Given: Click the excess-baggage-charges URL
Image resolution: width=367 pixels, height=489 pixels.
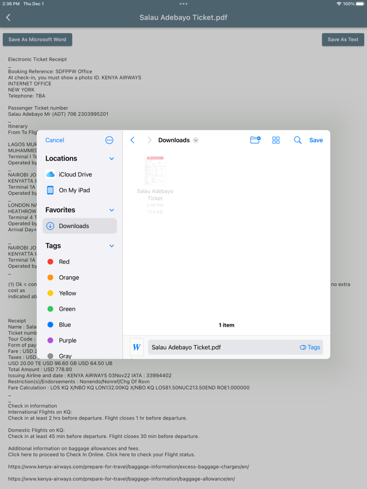Looking at the screenshot, I should (129, 467).
